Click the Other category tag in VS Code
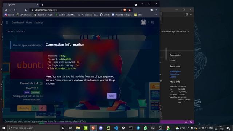This screenshot has width=233, height=131. pyautogui.click(x=173, y=60)
